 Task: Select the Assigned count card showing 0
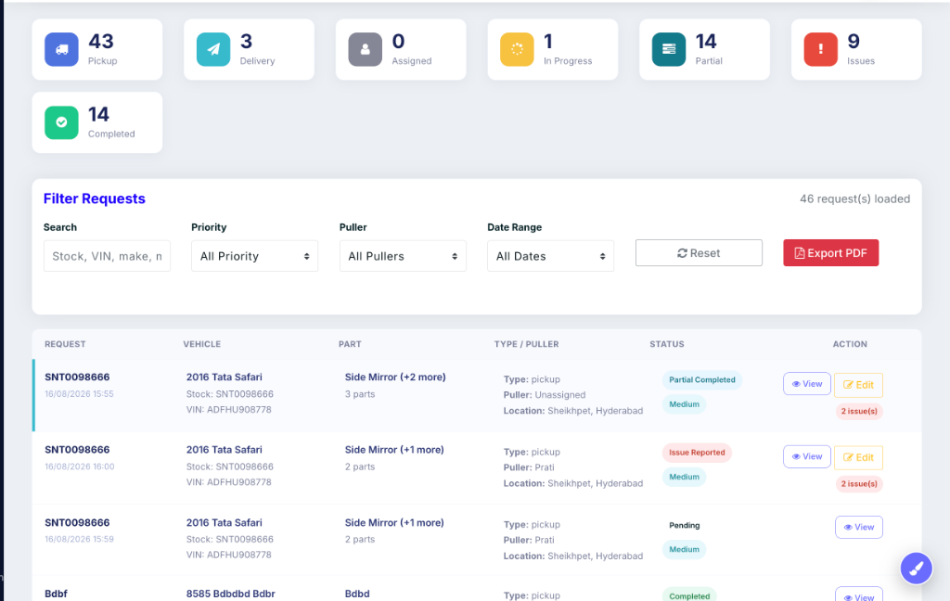coord(401,49)
